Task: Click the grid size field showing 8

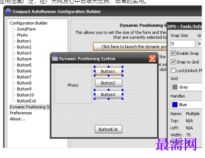Action: [x=200, y=44]
